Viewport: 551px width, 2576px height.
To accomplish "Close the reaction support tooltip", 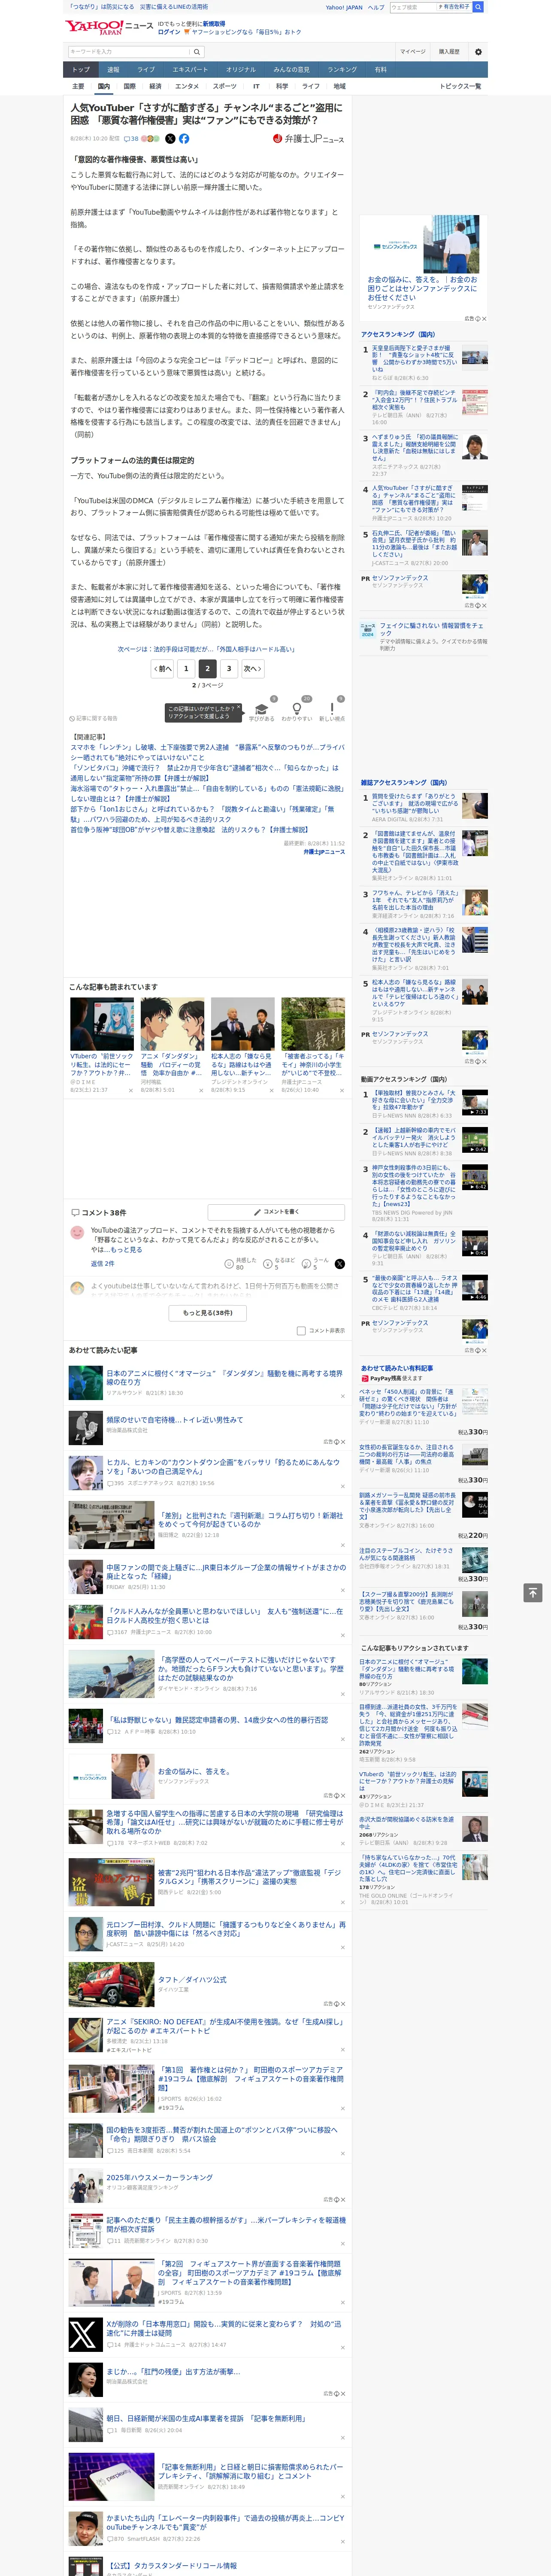I will click(x=238, y=708).
